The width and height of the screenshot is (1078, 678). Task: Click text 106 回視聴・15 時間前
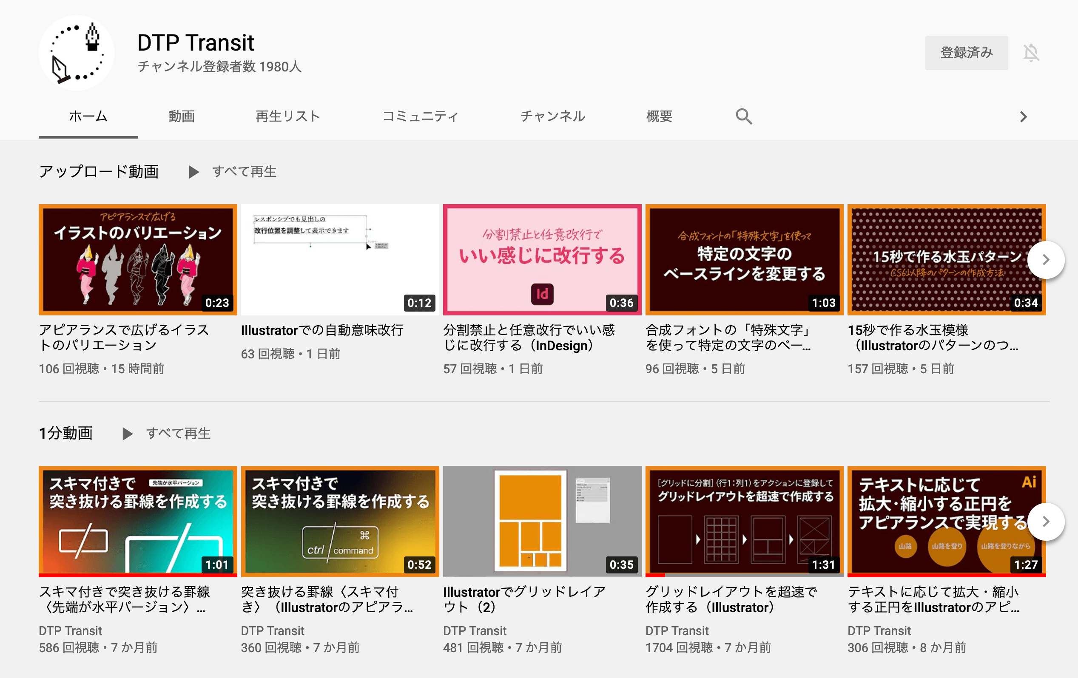[102, 369]
